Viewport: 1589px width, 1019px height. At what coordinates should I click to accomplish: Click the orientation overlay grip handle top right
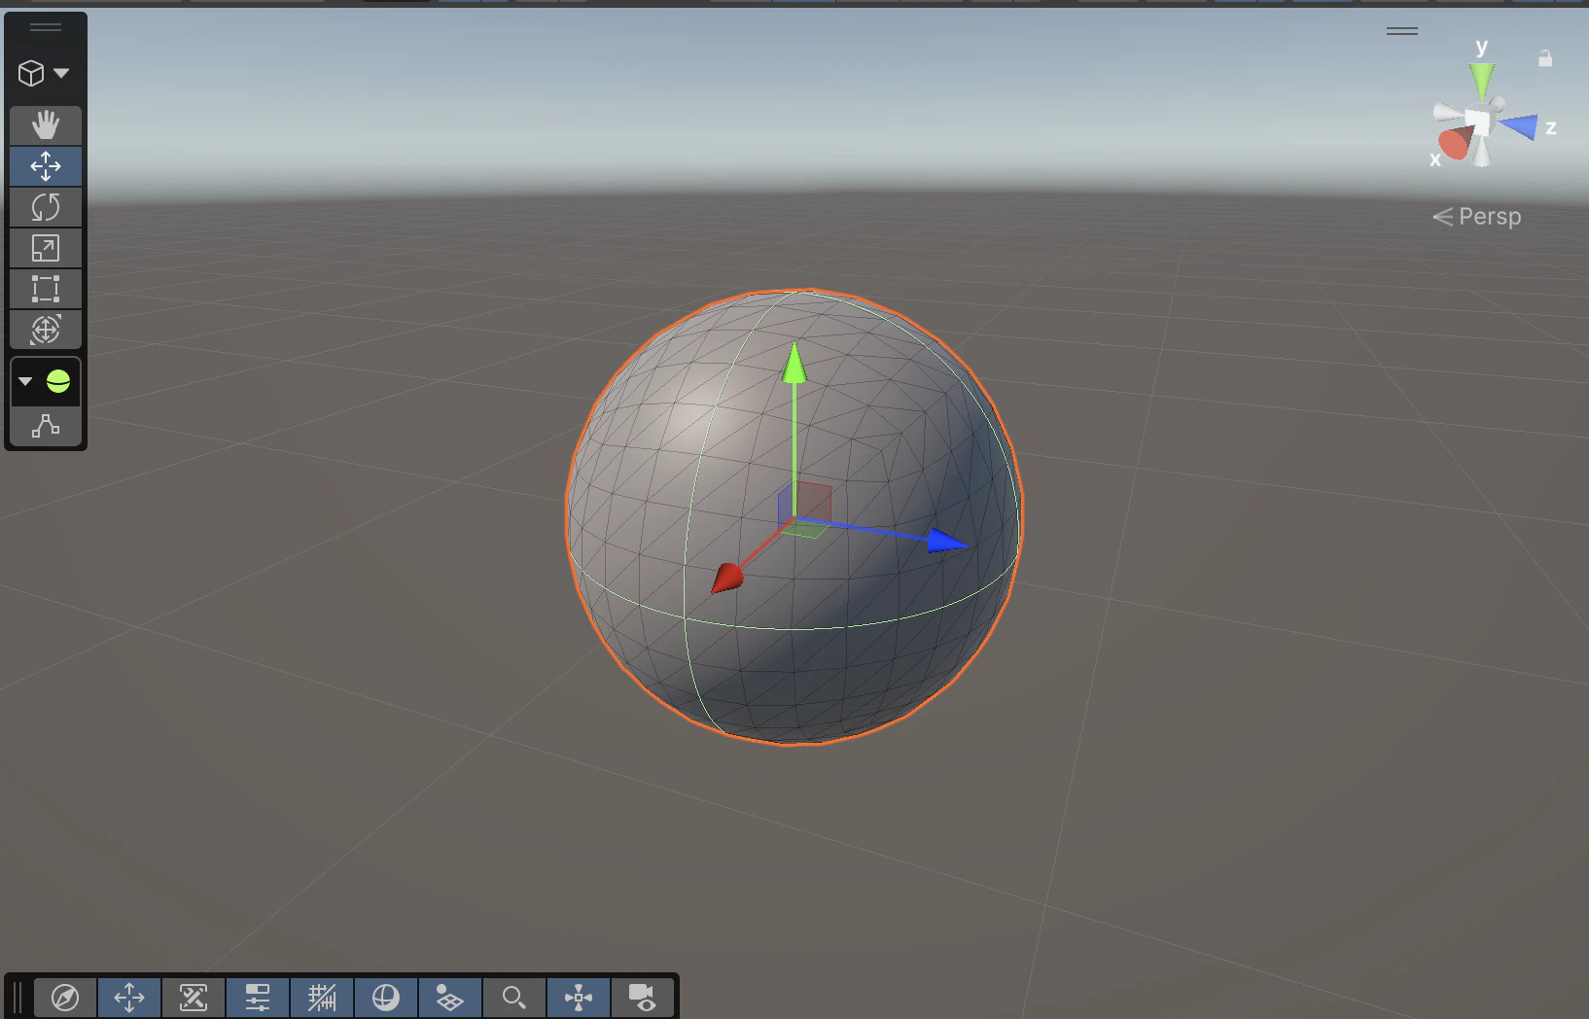[1402, 31]
